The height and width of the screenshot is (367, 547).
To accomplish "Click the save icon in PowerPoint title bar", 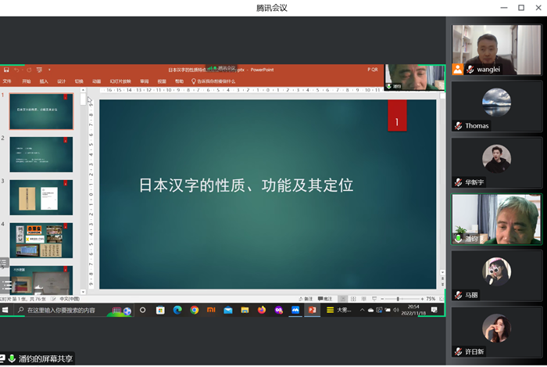I will pos(6,70).
